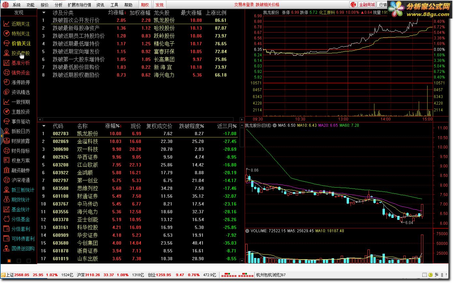
Task: Open 期货统计 sidebar item
Action: pos(16,200)
